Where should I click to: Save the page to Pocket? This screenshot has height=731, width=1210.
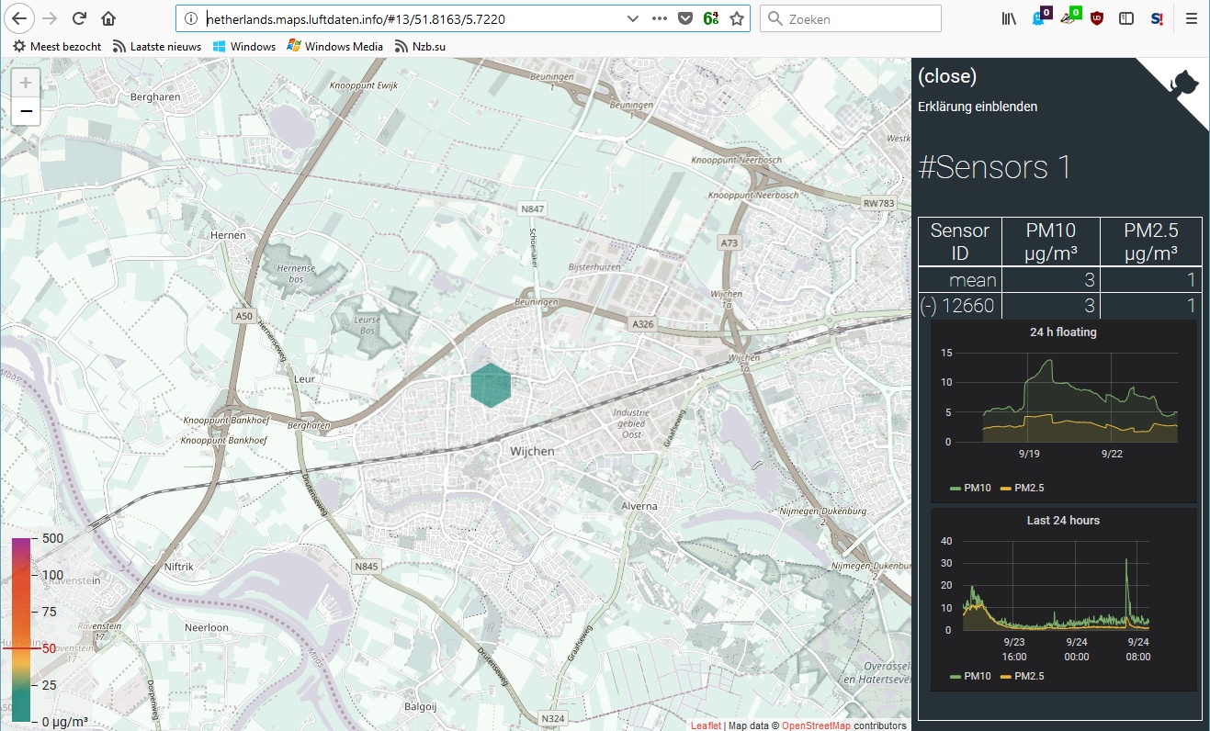click(685, 18)
